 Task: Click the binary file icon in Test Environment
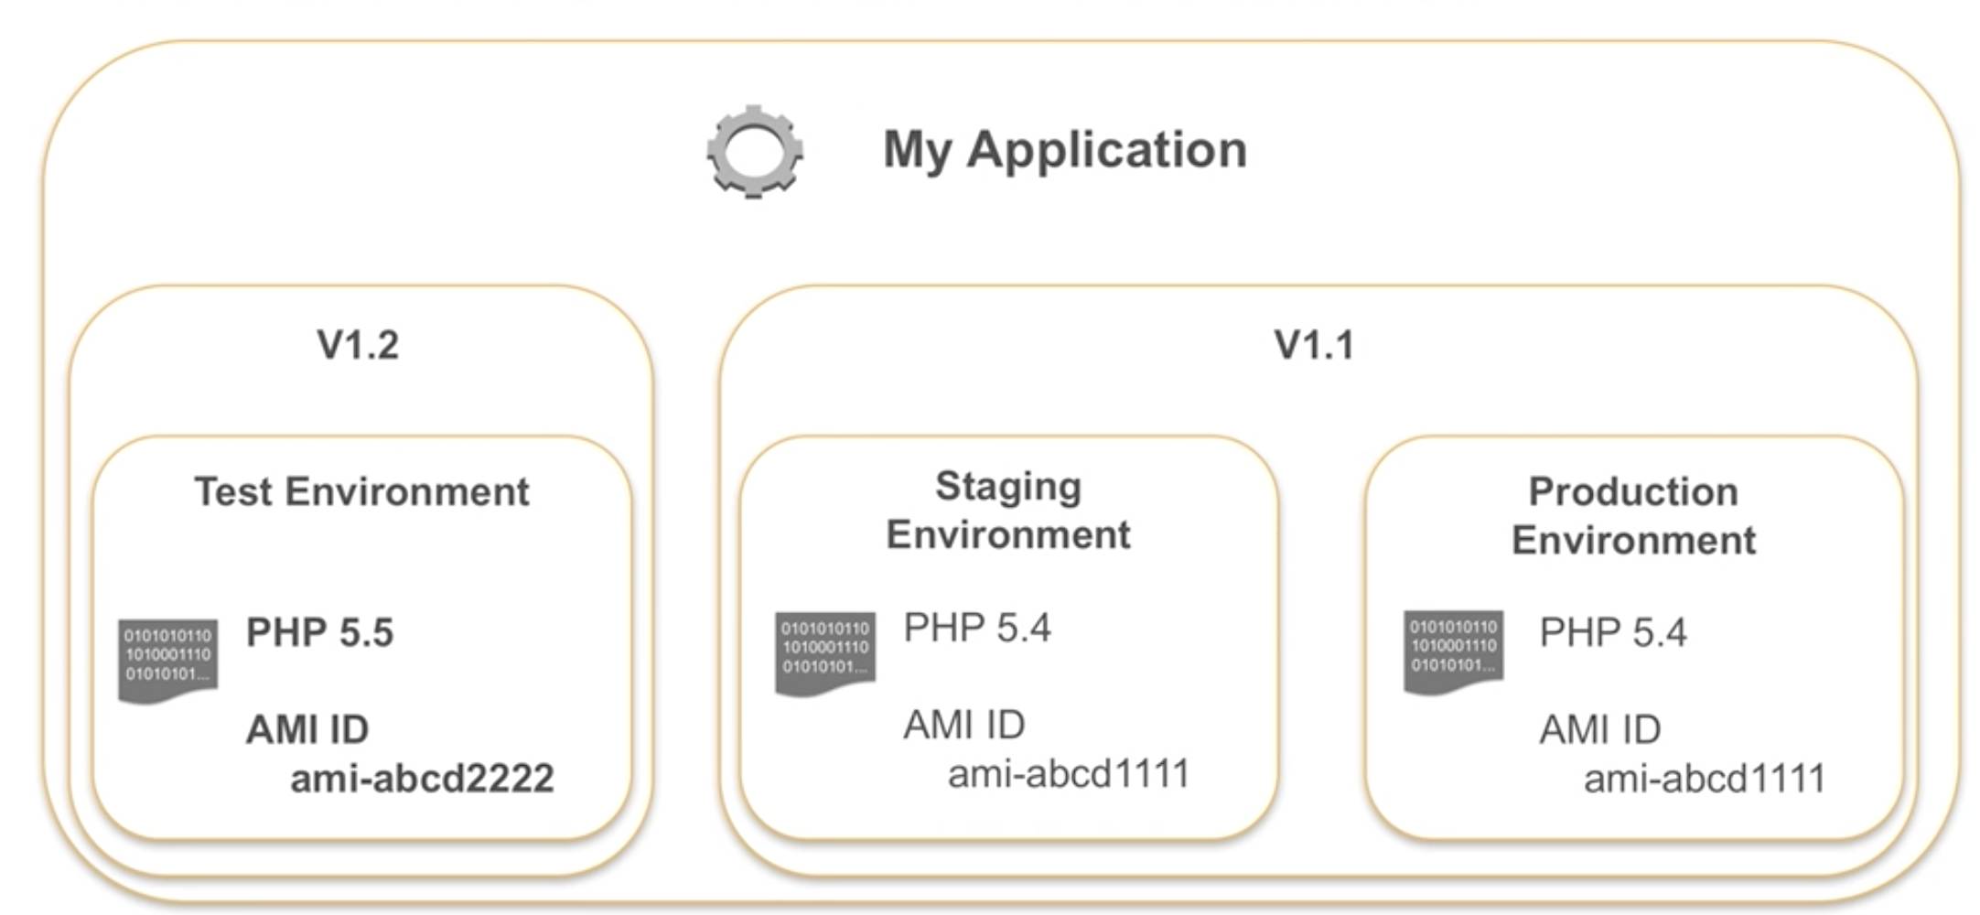pyautogui.click(x=168, y=662)
